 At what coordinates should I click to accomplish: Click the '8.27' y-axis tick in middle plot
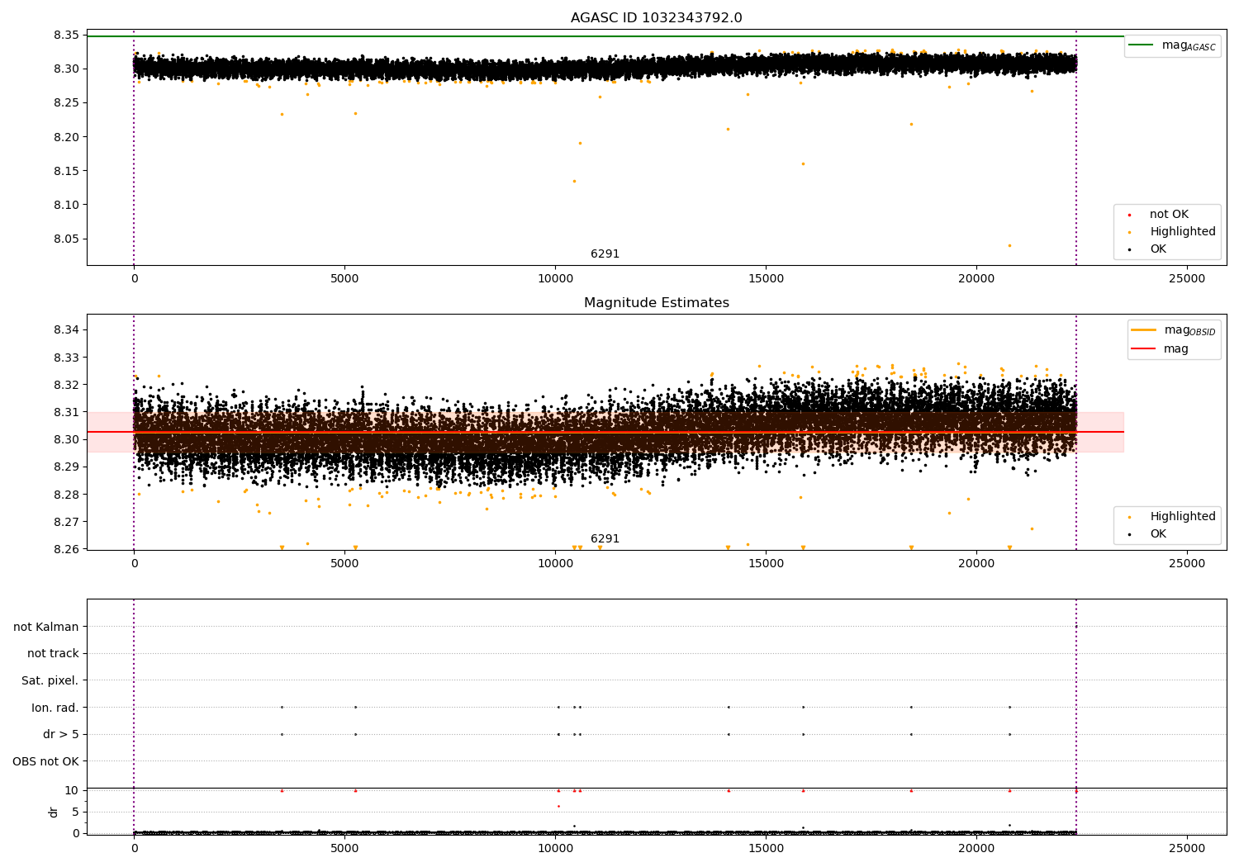pyautogui.click(x=66, y=522)
